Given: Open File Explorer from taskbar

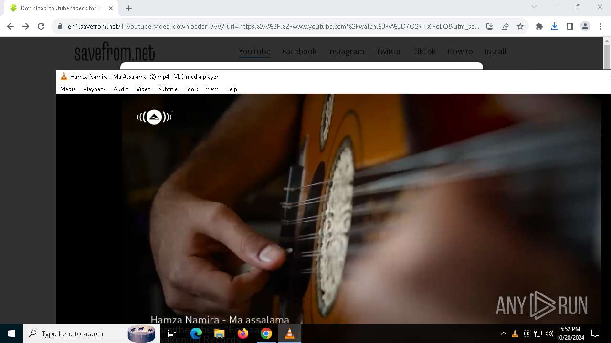Looking at the screenshot, I should coord(220,333).
